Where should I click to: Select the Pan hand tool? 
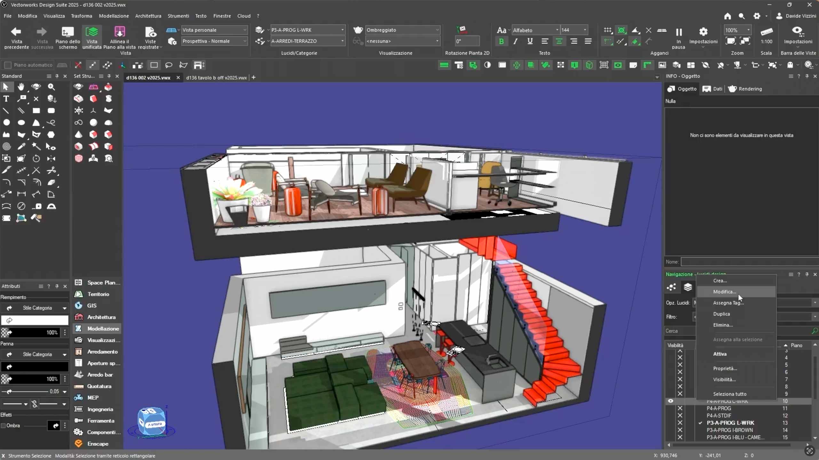point(21,87)
